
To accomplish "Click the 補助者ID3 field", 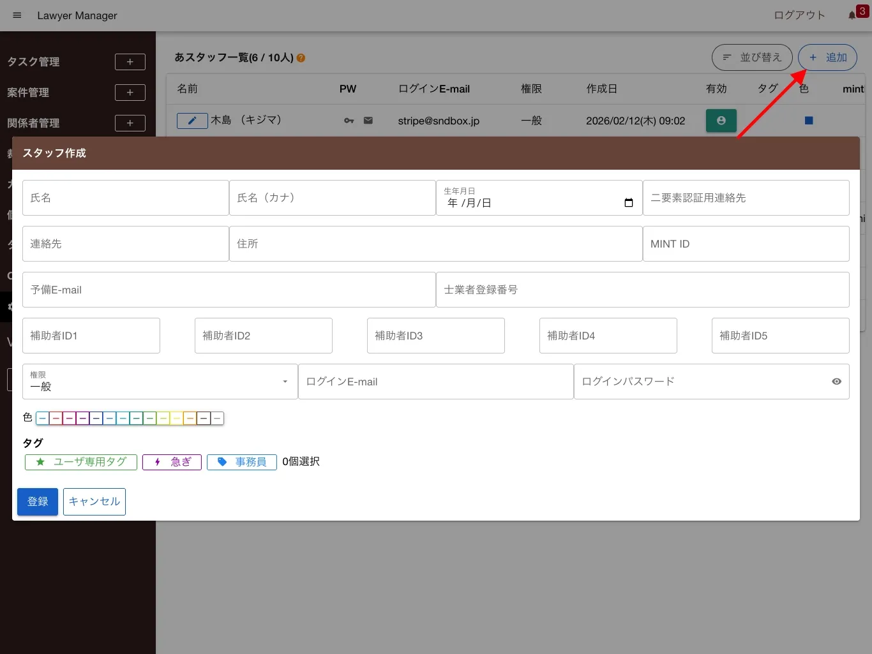I will point(436,336).
